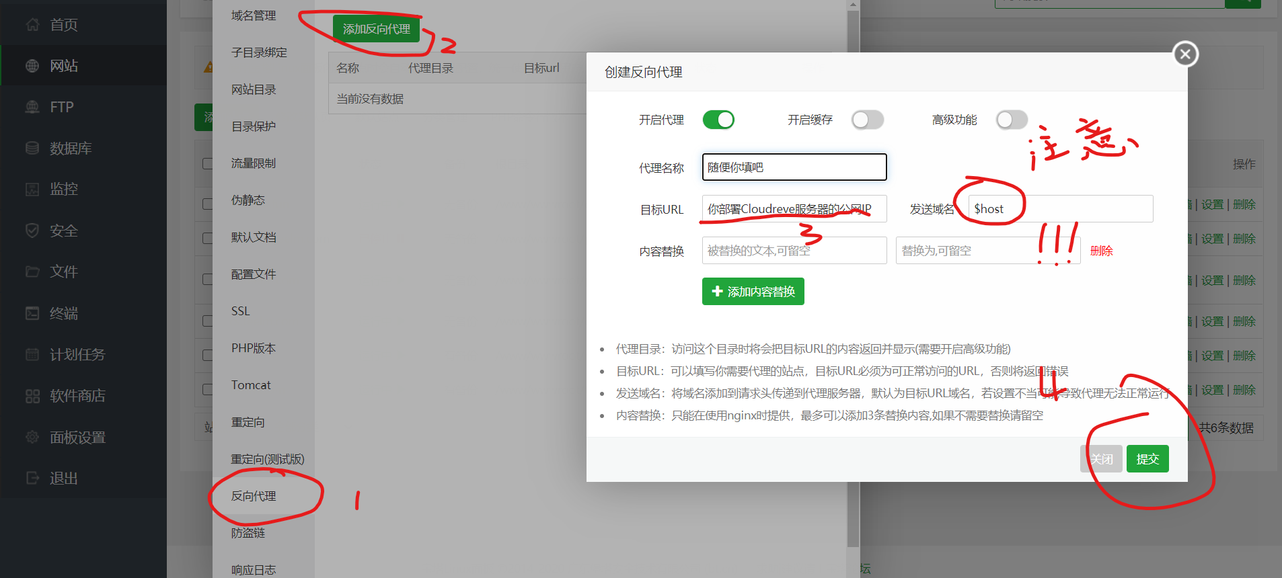Open the 软件商店 grid icon
1282x578 pixels.
coord(32,396)
